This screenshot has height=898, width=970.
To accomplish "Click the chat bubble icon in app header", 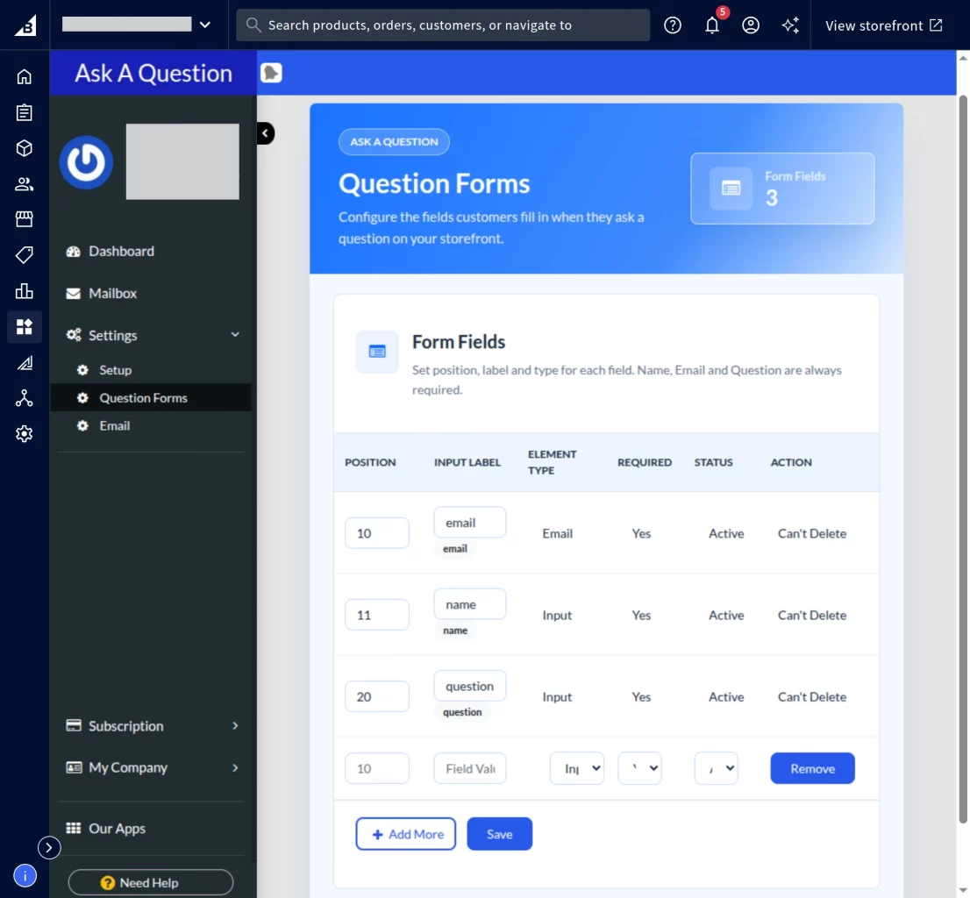I will (x=271, y=73).
